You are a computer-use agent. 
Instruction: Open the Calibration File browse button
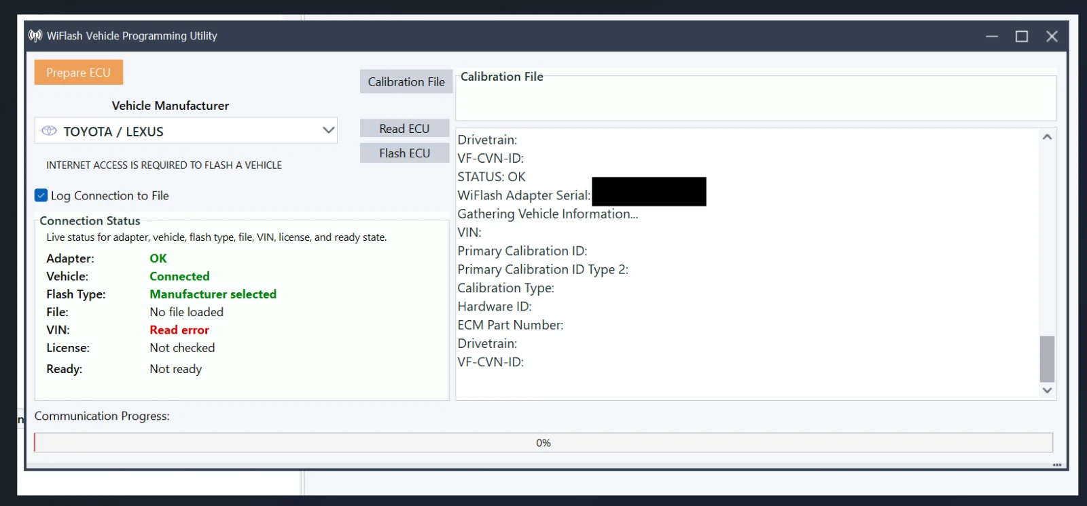406,81
